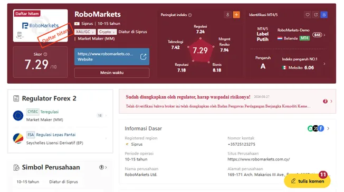Open the robomarkets Website button
344x192 pixels.
click(112, 57)
